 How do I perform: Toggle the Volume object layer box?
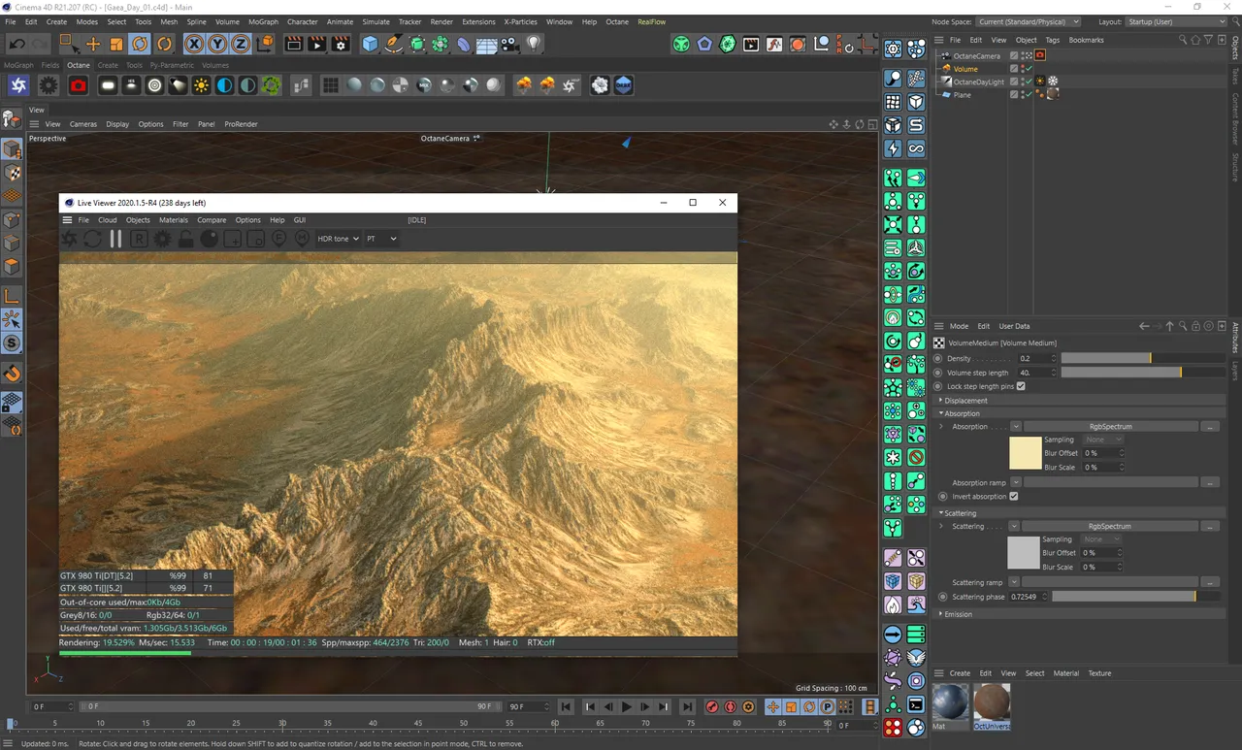[1014, 69]
